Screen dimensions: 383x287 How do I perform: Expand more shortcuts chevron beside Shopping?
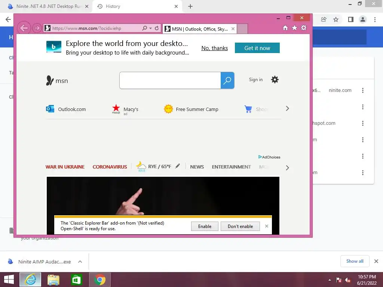[x=288, y=109]
